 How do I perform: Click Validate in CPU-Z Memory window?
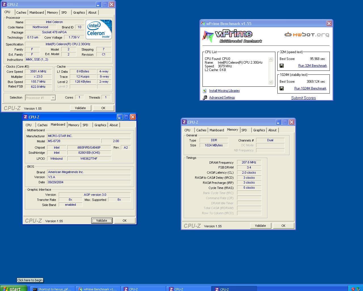point(260,226)
